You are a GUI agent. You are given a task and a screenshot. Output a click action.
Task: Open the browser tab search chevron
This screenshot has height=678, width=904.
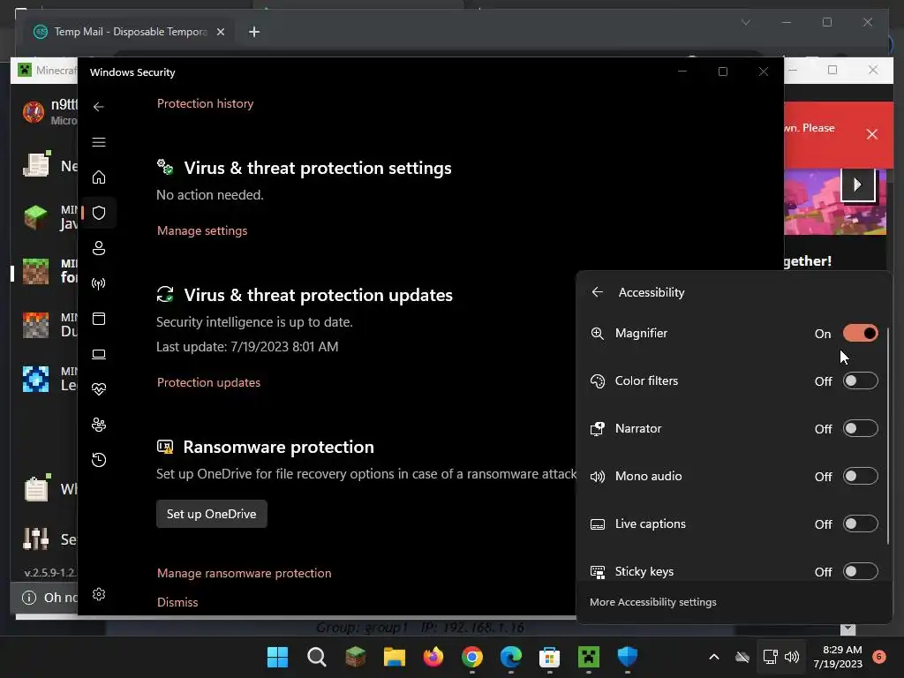pos(745,22)
